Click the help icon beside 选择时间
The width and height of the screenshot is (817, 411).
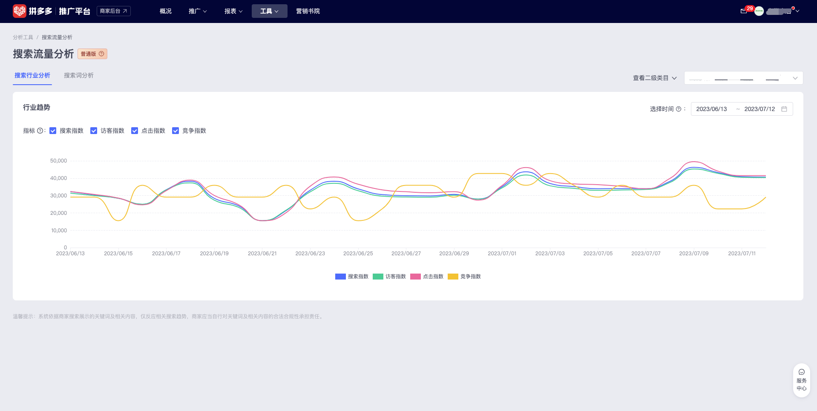pos(679,109)
